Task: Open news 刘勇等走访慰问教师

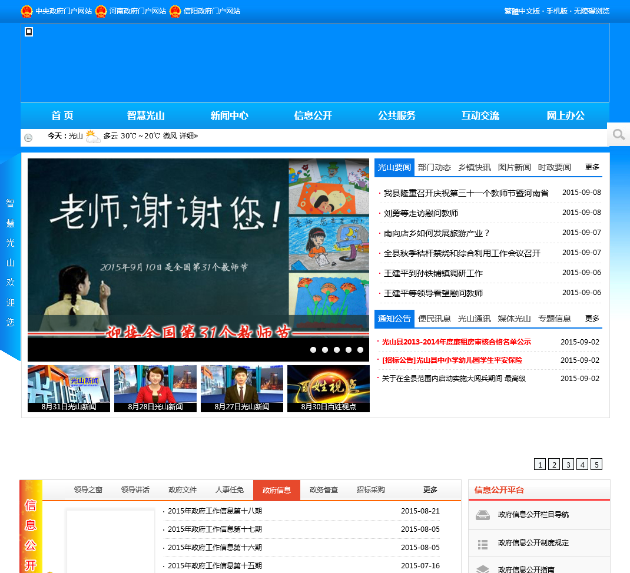Action: tap(420, 213)
